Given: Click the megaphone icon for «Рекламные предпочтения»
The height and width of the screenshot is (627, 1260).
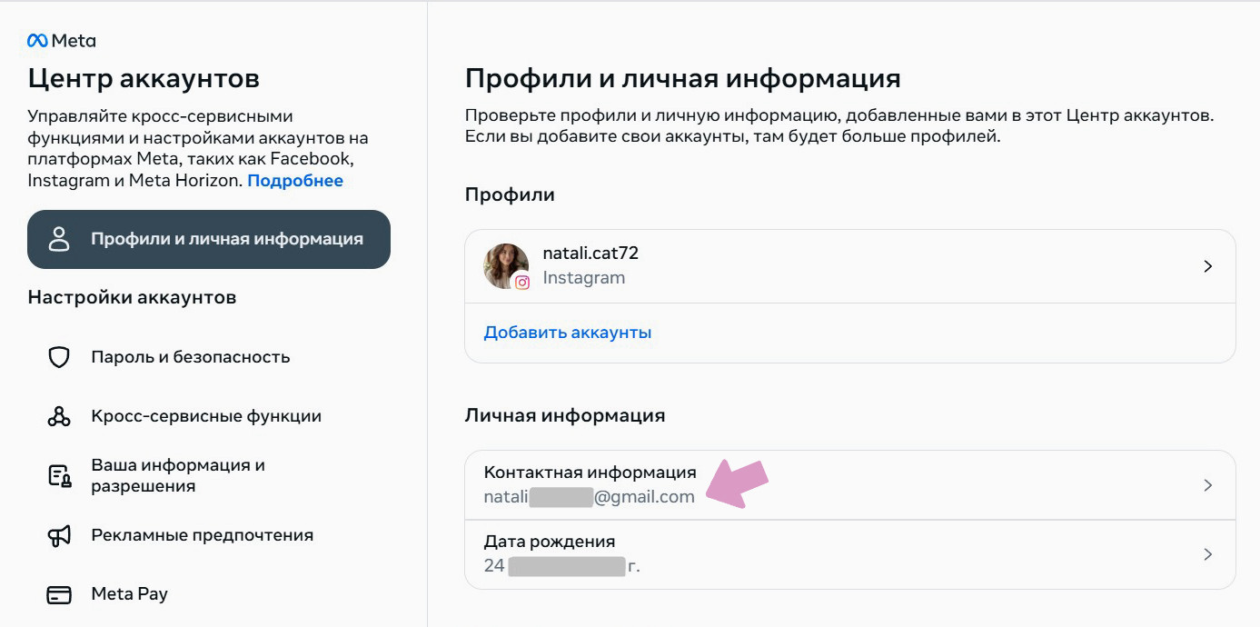Looking at the screenshot, I should pos(59,534).
